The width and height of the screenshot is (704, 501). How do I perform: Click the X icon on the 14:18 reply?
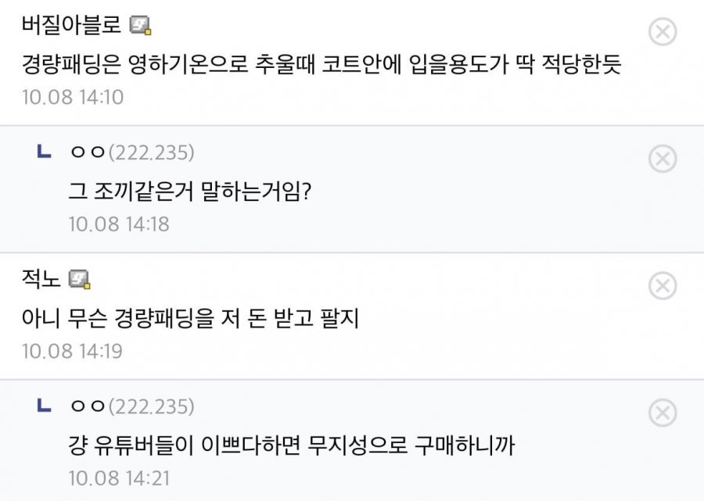(x=663, y=159)
